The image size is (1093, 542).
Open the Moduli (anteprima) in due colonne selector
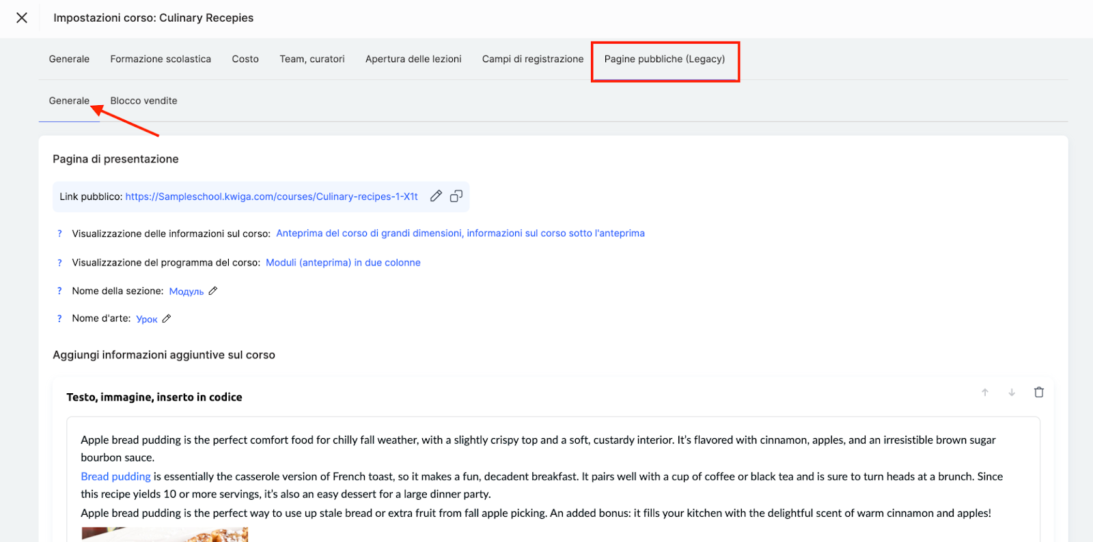click(x=343, y=263)
